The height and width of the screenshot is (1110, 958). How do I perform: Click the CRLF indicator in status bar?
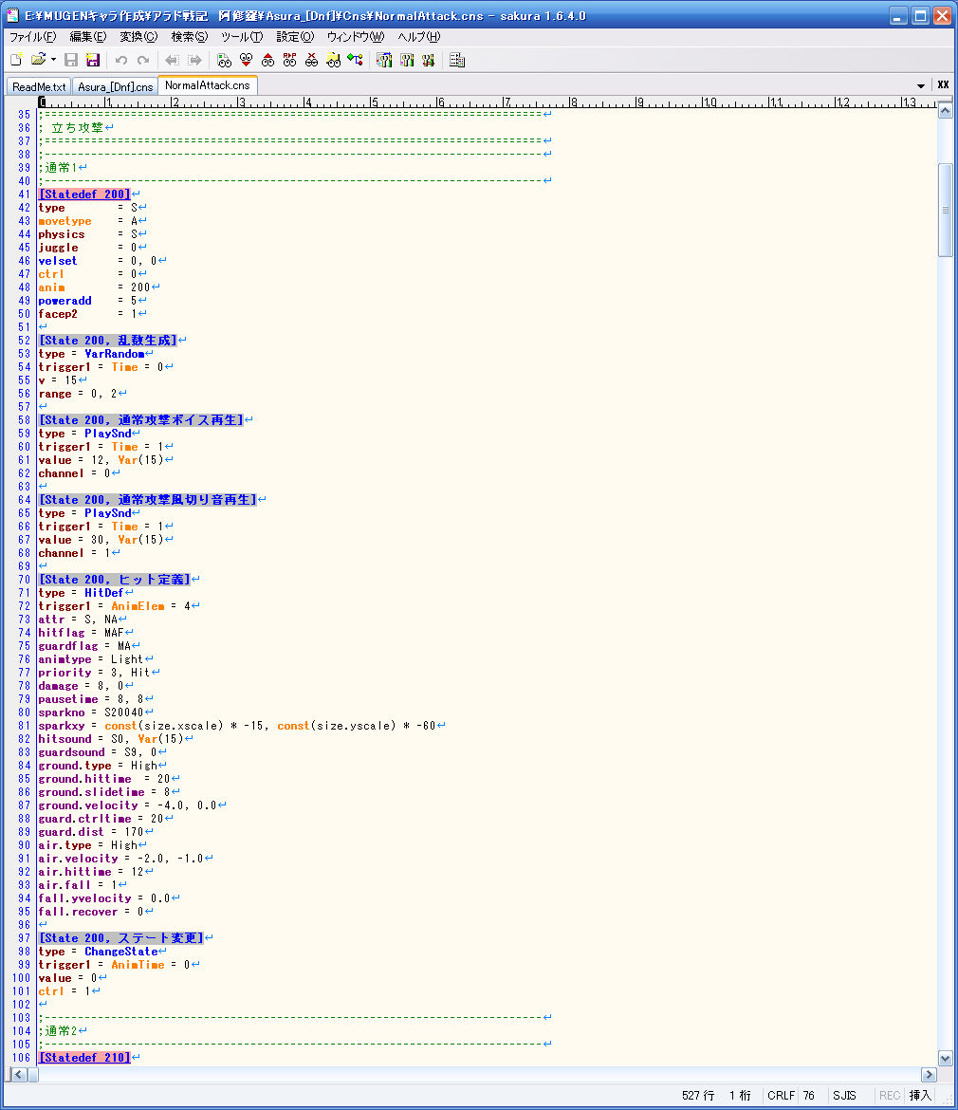click(x=782, y=1095)
